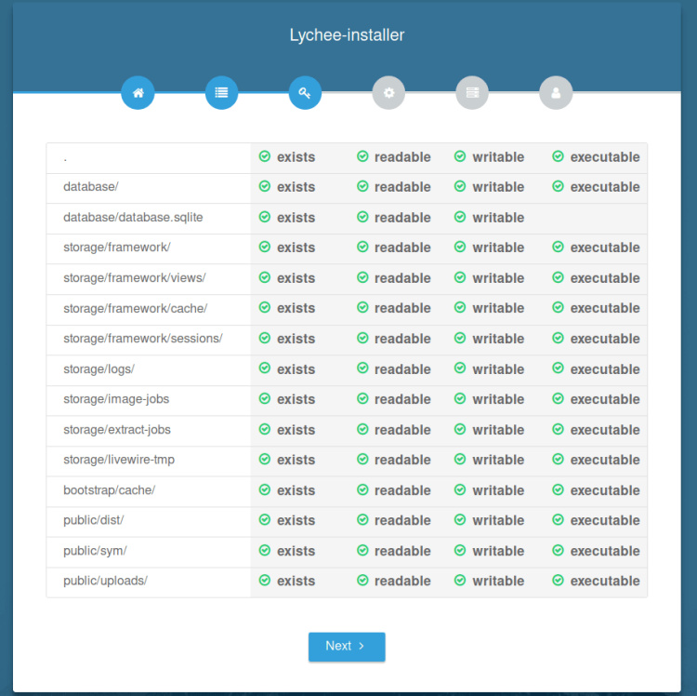This screenshot has width=697, height=696.
Task: Click the bootstrap/cache/ path label
Action: (x=109, y=490)
